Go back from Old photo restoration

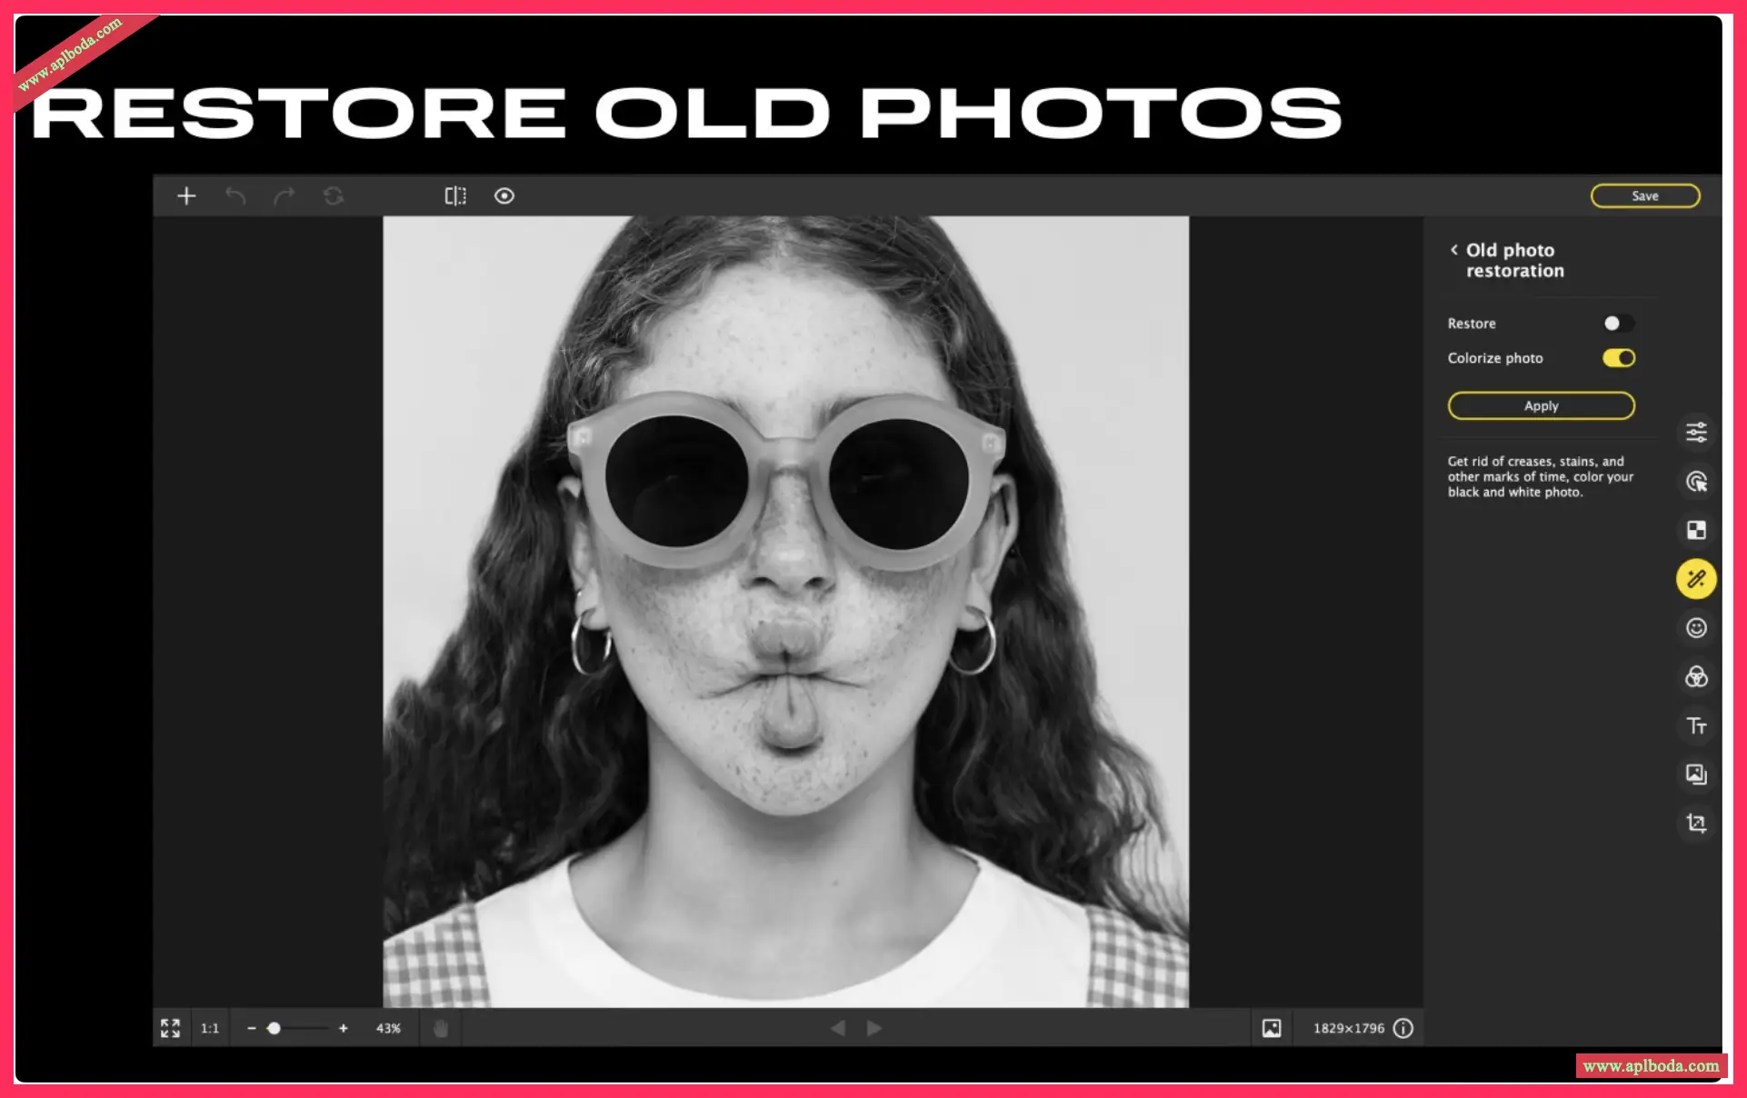point(1454,250)
